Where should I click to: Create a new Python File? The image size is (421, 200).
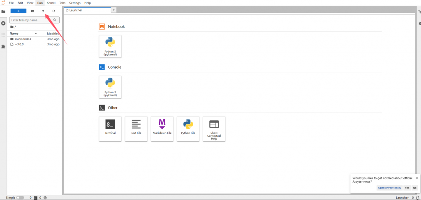[x=188, y=129]
